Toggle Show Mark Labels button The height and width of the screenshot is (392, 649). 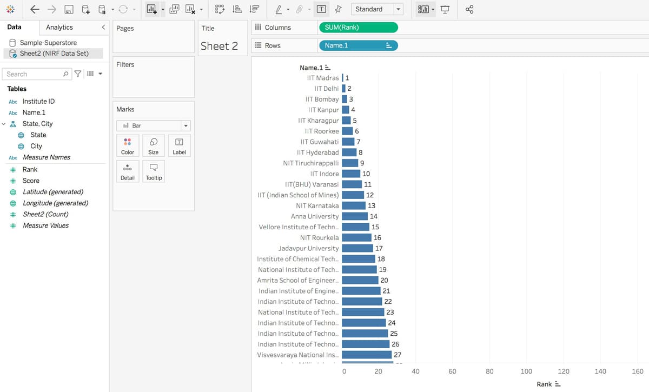pos(321,9)
